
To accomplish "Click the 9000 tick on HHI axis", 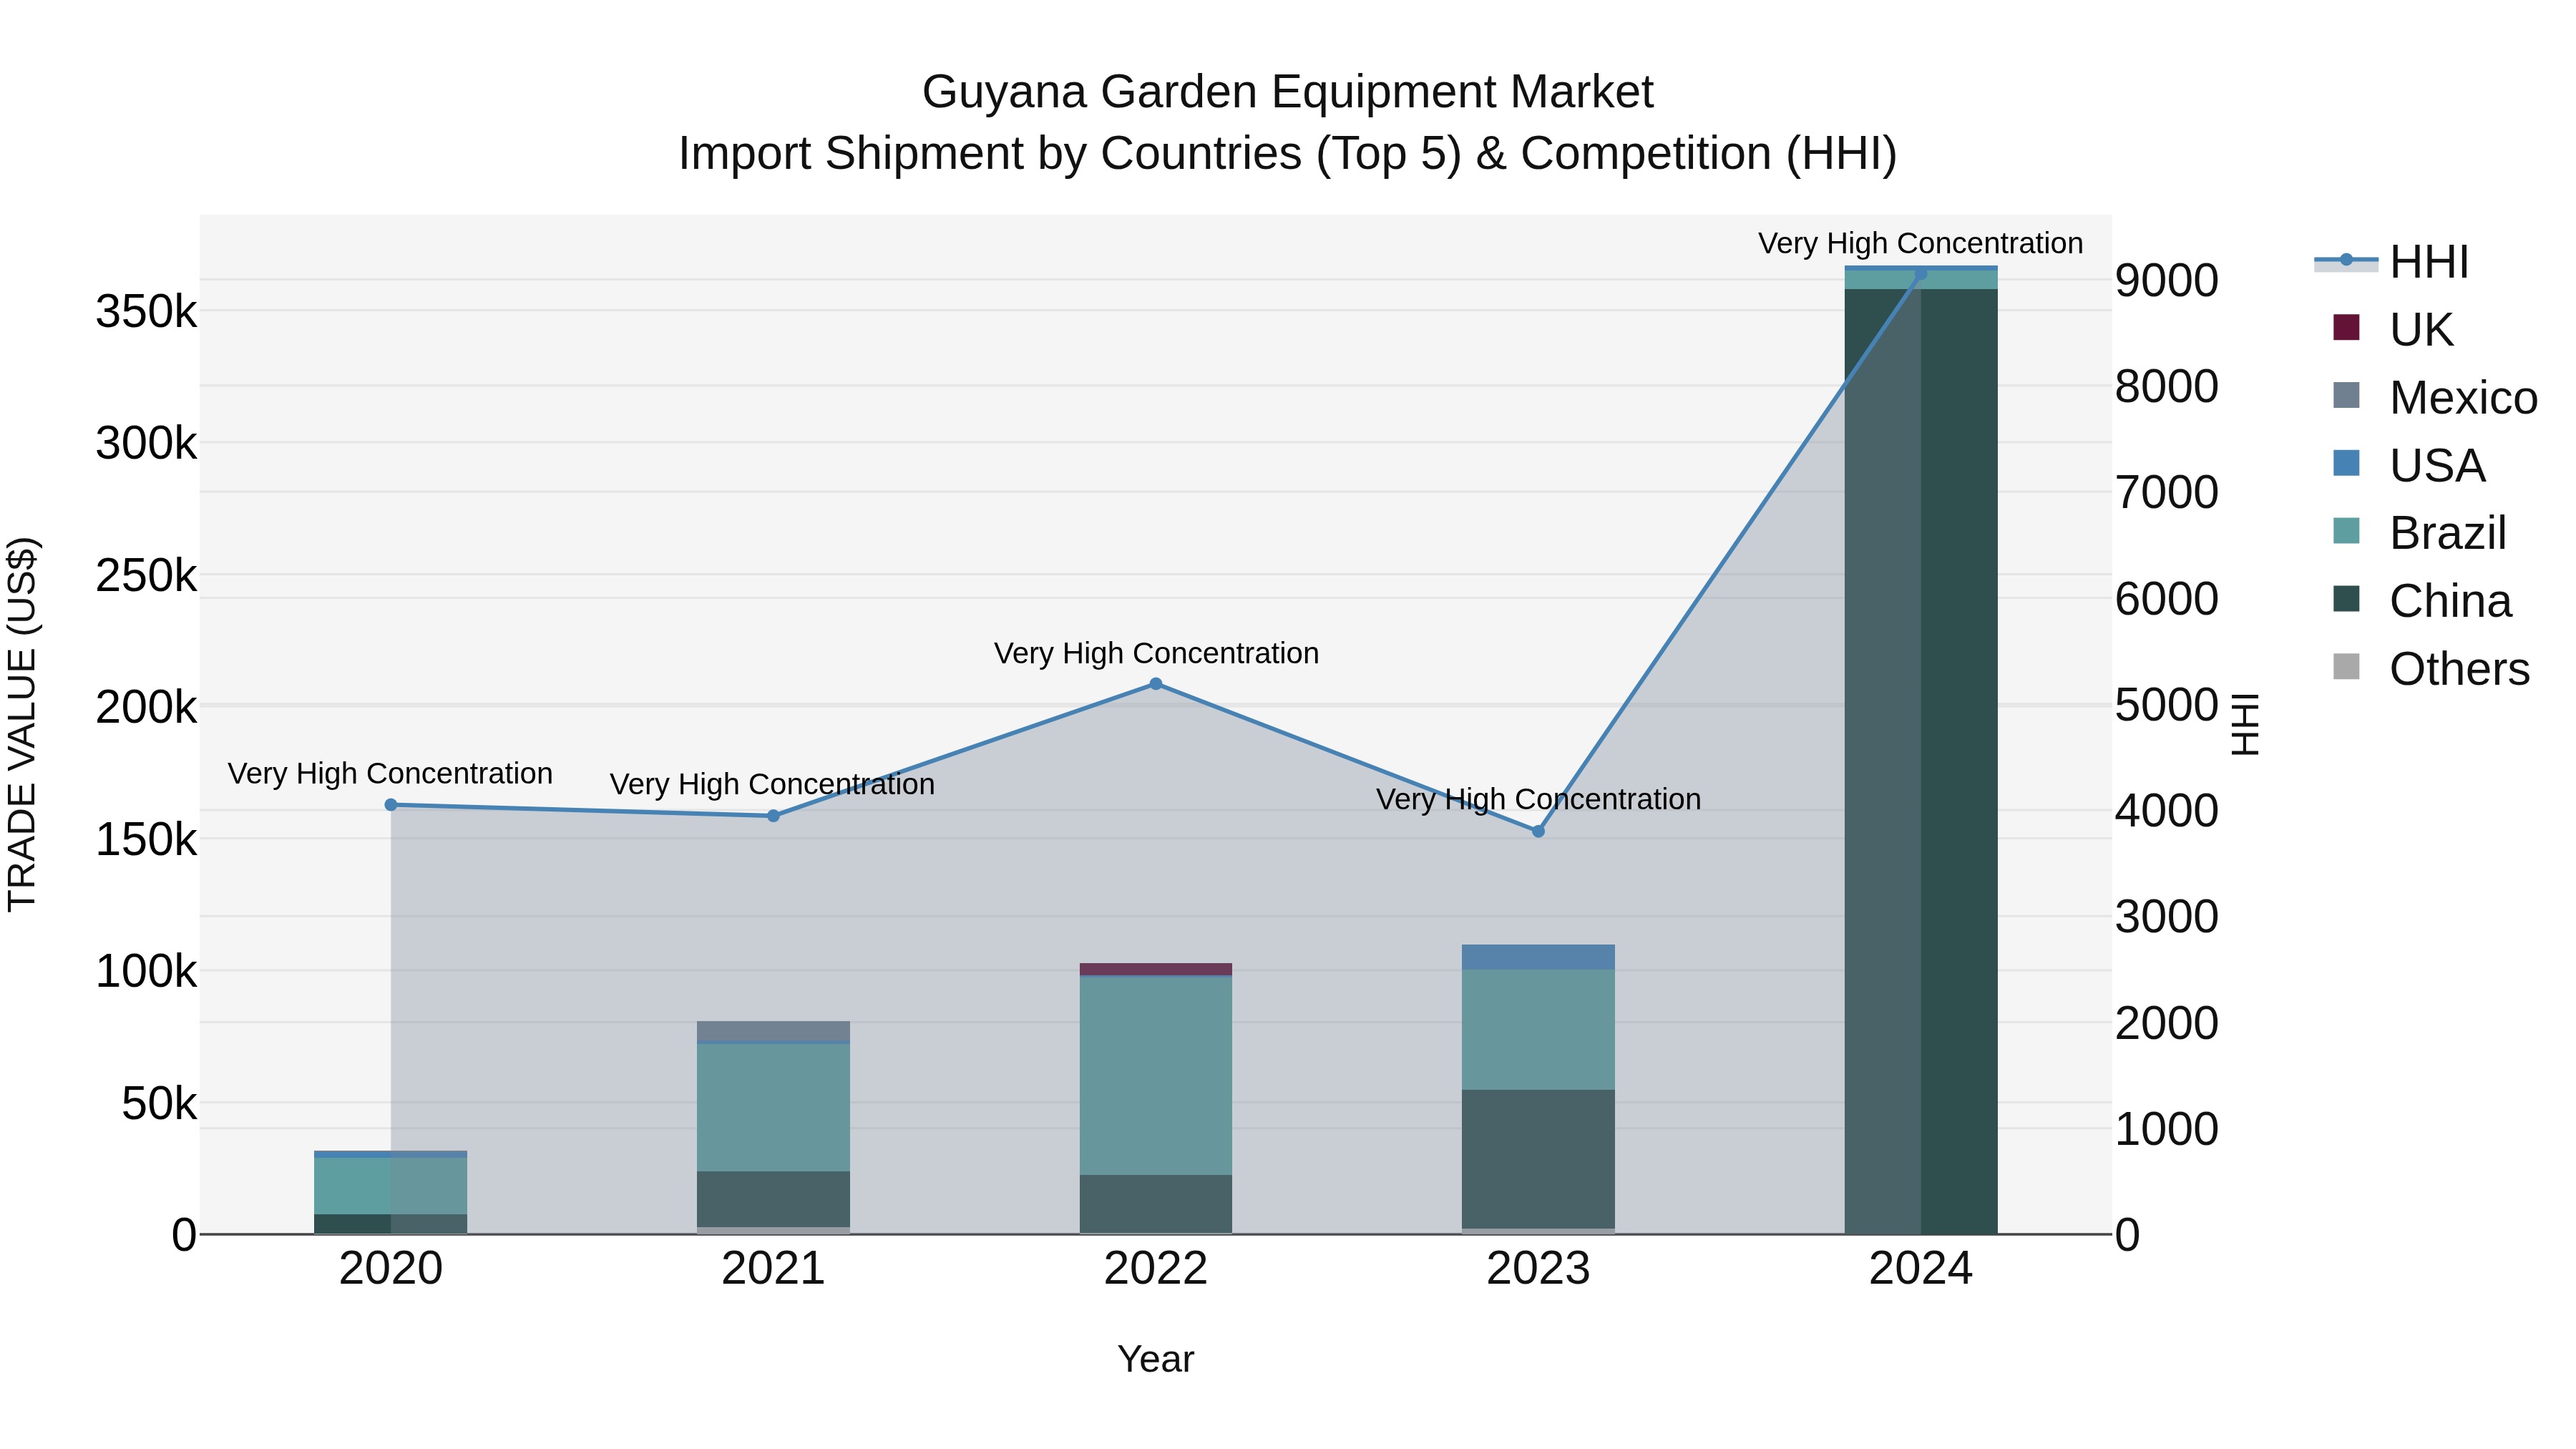I will [2167, 281].
